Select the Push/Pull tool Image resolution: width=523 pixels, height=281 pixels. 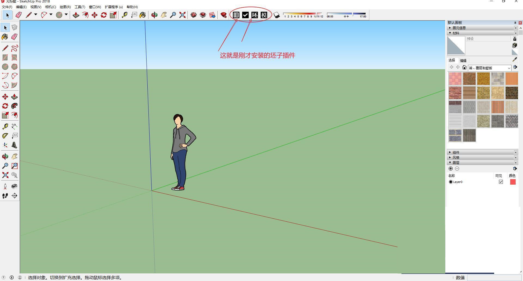[76, 15]
